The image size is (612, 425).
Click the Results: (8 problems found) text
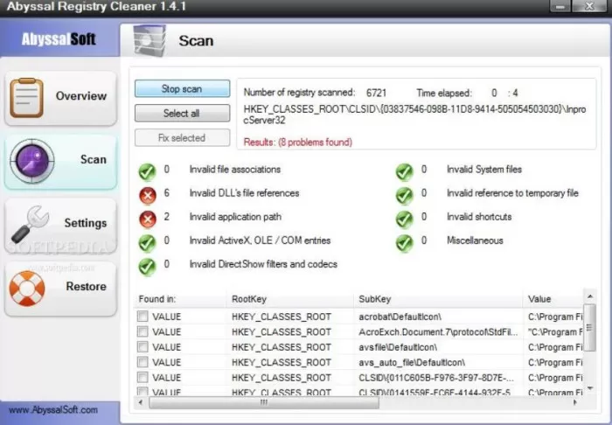click(x=298, y=142)
